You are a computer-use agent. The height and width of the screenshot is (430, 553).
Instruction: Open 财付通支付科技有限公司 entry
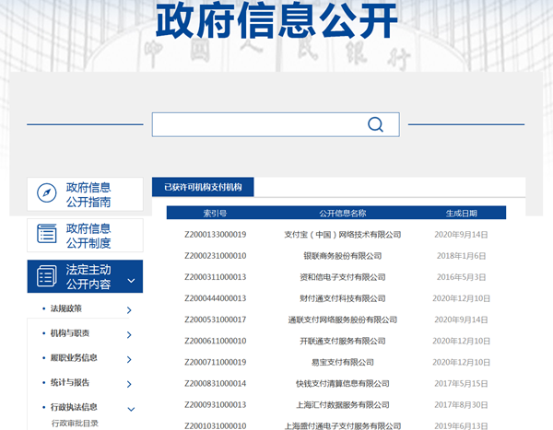pos(343,298)
